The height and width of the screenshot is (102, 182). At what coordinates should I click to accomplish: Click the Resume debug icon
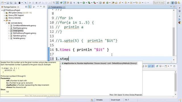[30, 3]
